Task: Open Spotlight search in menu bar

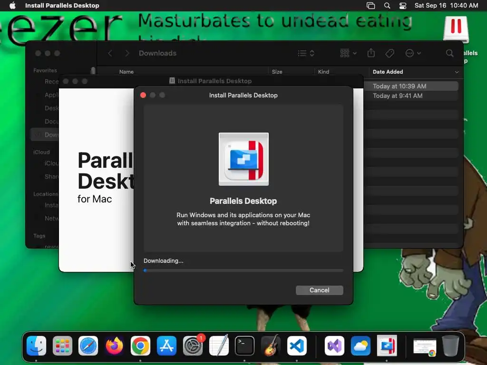Action: point(387,5)
